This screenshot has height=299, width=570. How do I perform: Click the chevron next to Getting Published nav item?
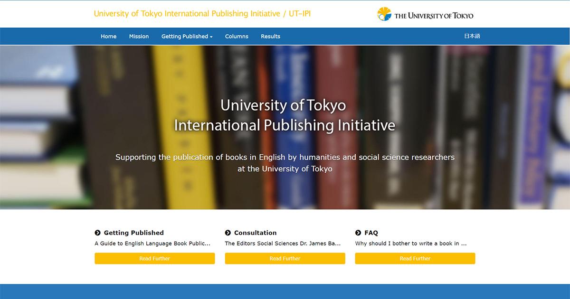pyautogui.click(x=211, y=37)
